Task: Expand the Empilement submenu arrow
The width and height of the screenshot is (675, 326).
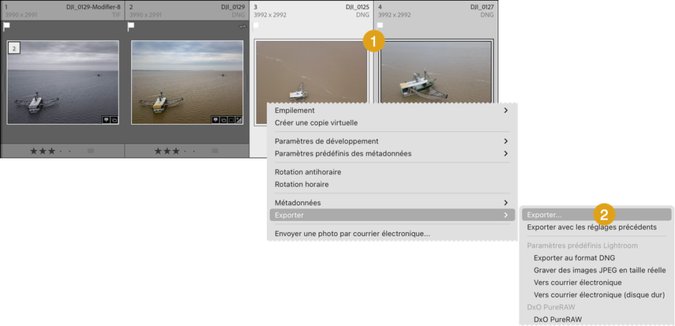Action: [x=506, y=110]
